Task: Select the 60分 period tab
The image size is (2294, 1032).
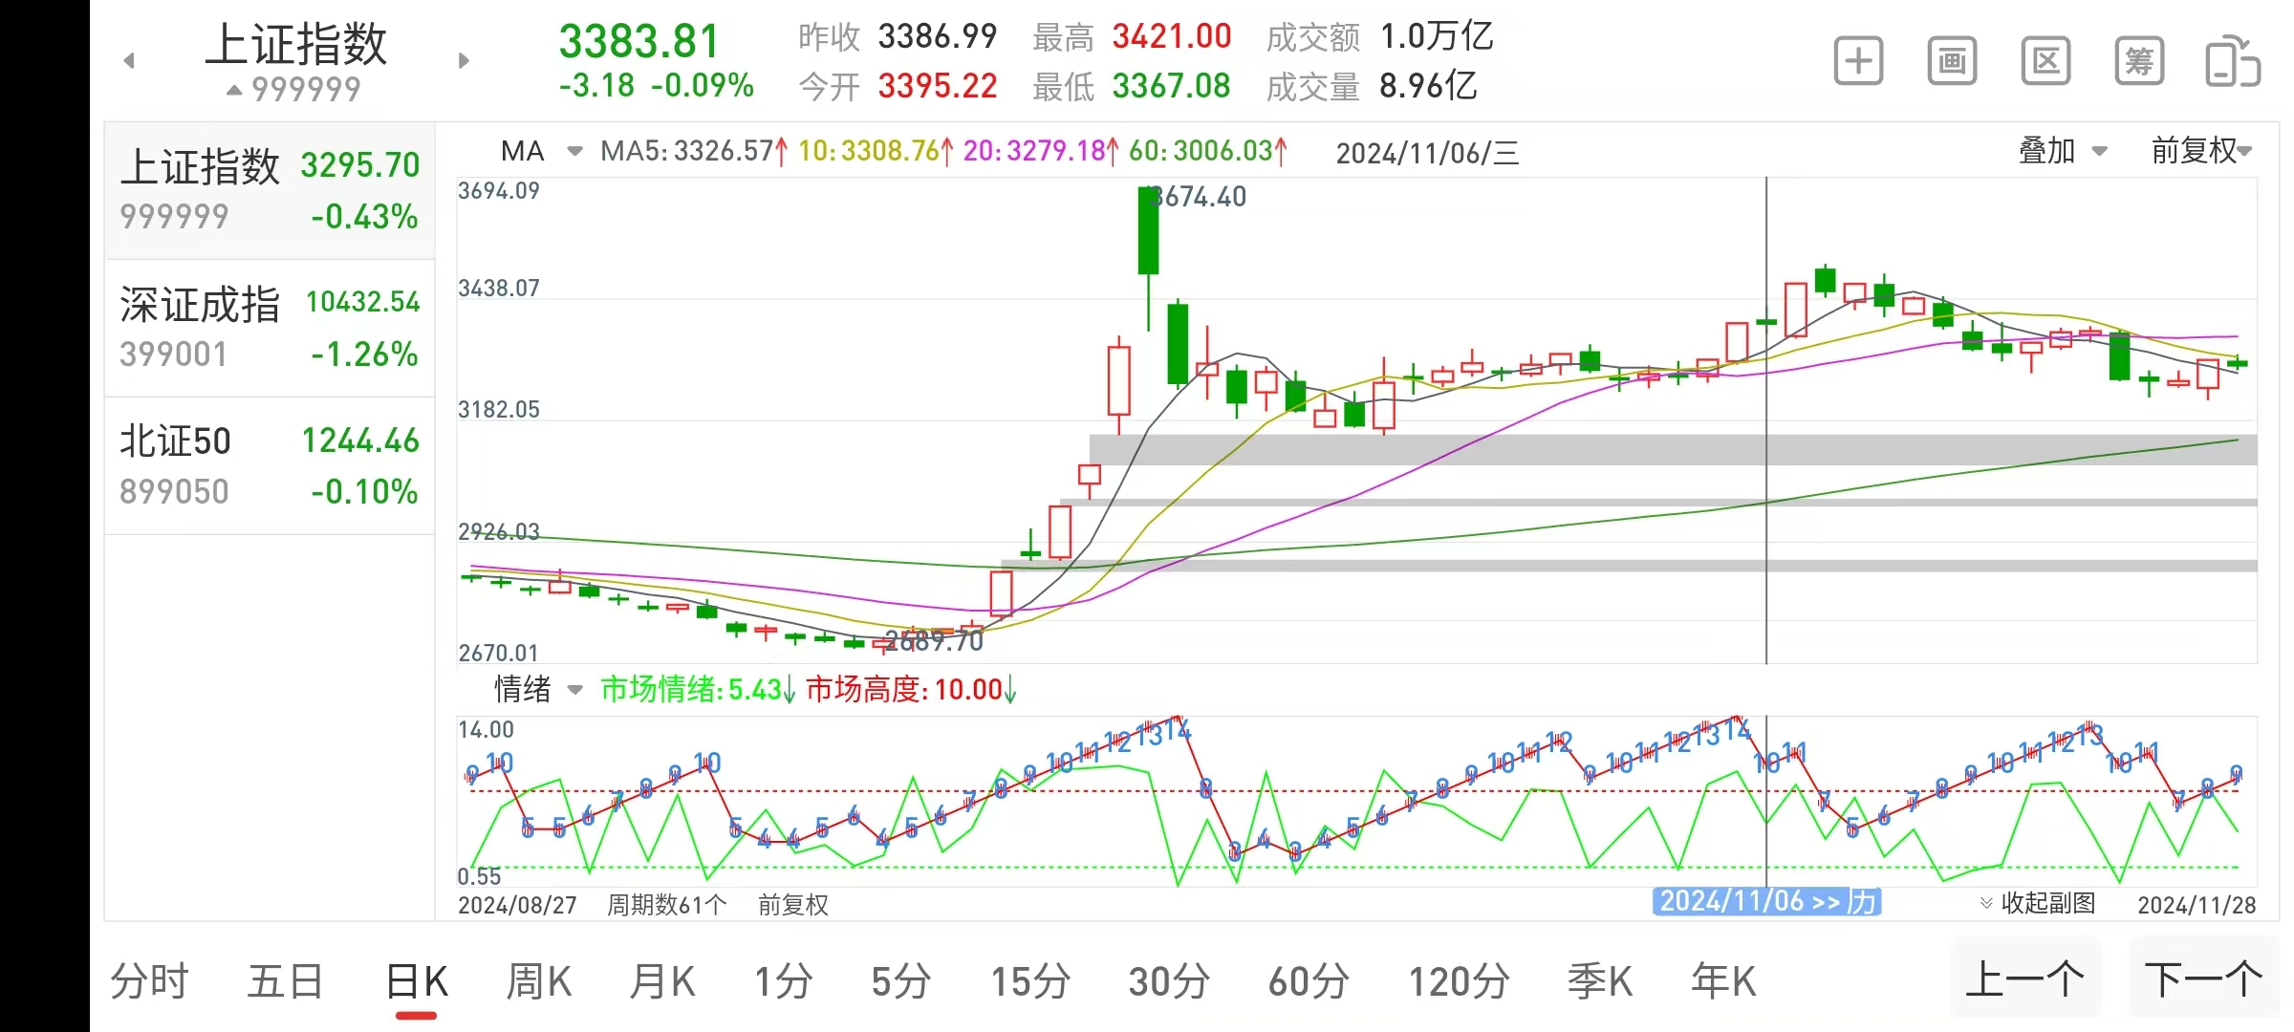Action: tap(1309, 981)
